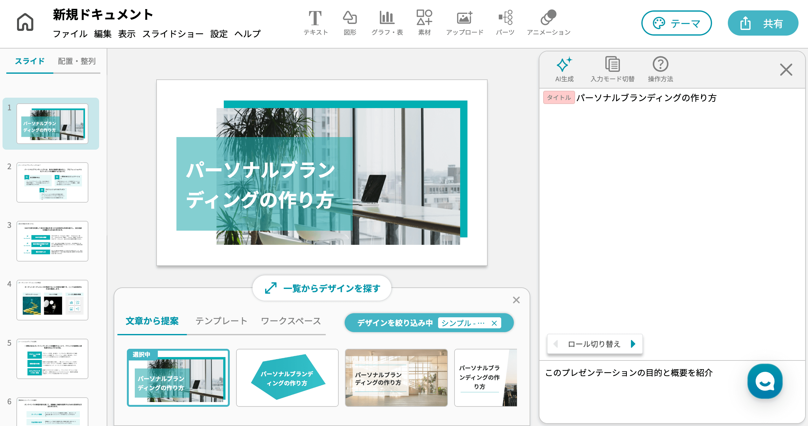Open the スライドショー menu

click(173, 34)
